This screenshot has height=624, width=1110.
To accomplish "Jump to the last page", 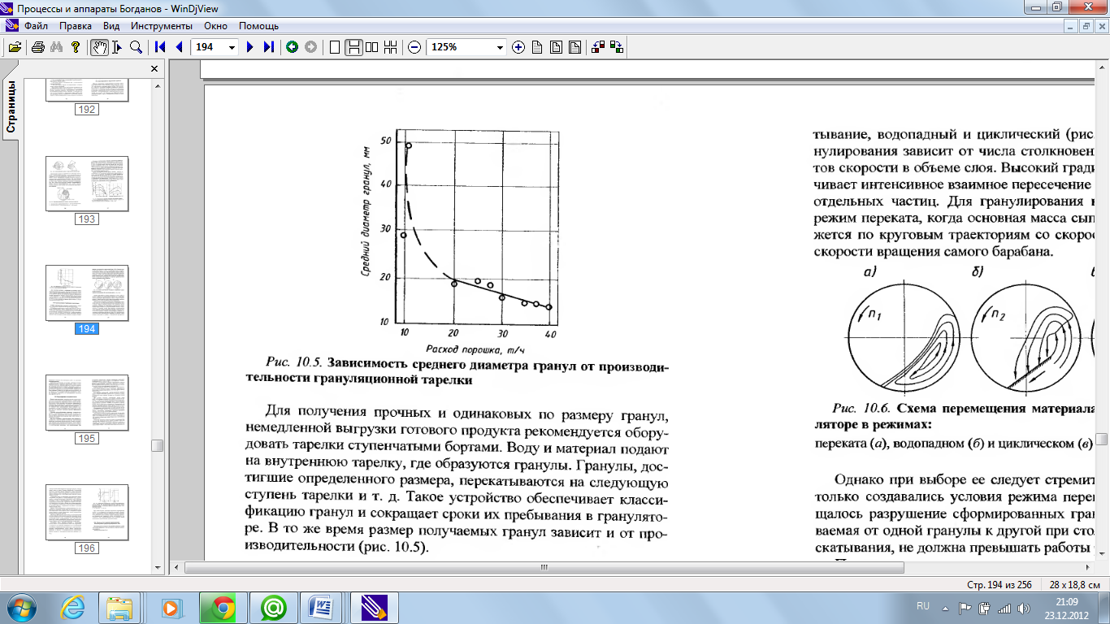I will [x=269, y=47].
